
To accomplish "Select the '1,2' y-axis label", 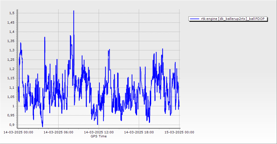I will [12, 69].
